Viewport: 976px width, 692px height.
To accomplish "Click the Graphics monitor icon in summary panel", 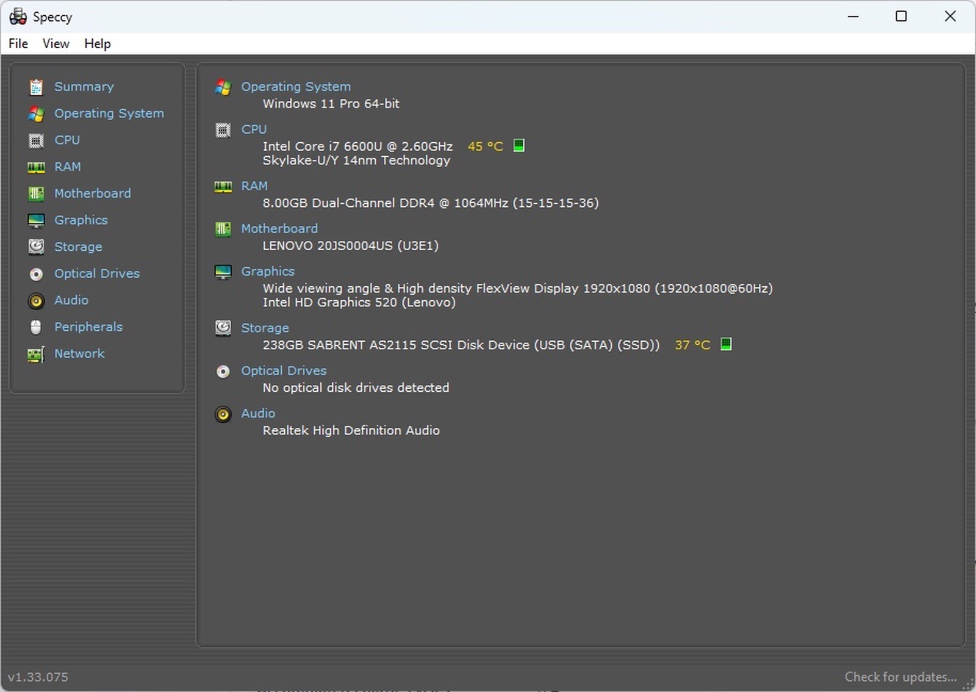I will coord(223,272).
